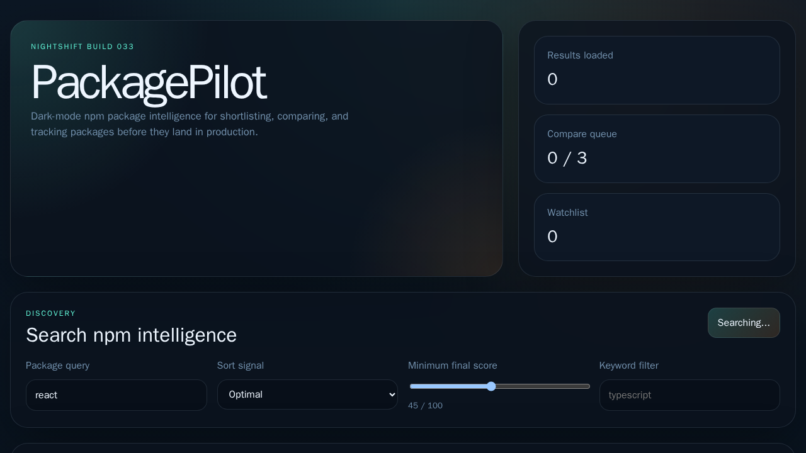Focus the Package query input containing react
This screenshot has width=806, height=453.
(116, 395)
